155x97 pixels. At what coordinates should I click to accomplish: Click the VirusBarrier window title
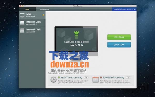[x=78, y=6]
